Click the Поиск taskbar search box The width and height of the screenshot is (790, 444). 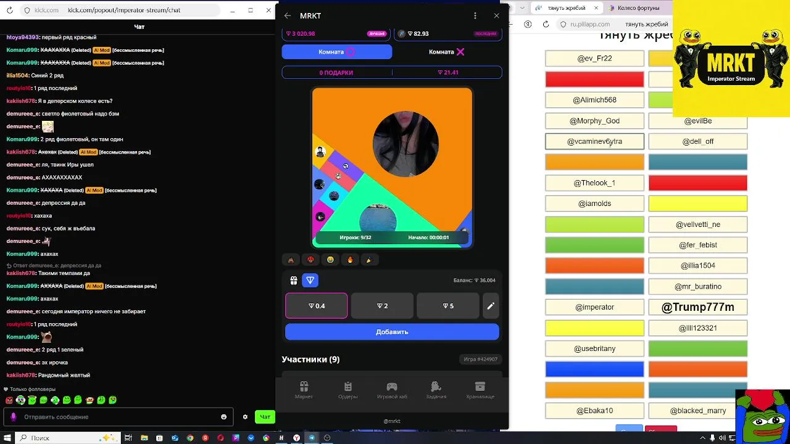pyautogui.click(x=68, y=438)
